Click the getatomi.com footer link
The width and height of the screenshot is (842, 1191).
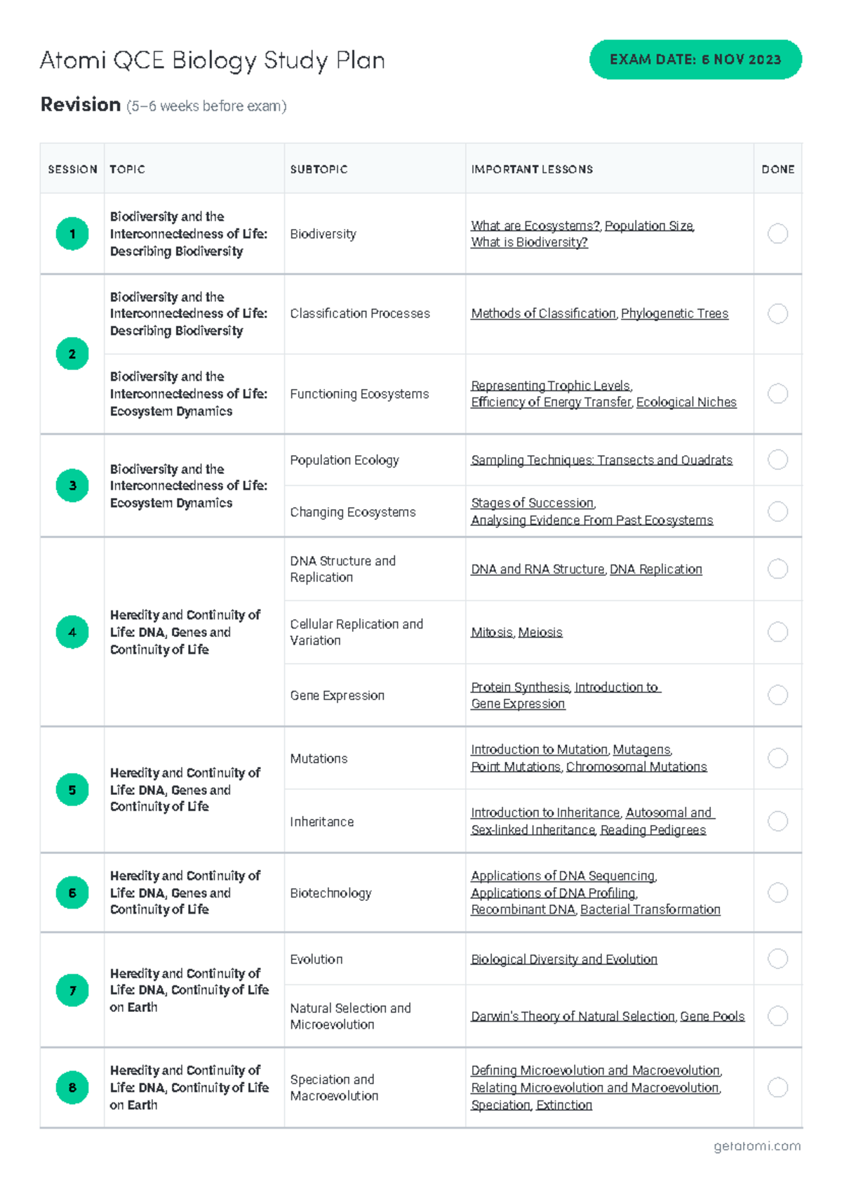(757, 1146)
